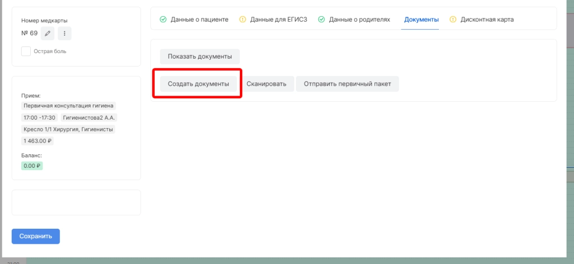
Task: Click Отправить первичный пакет
Action: pos(347,84)
